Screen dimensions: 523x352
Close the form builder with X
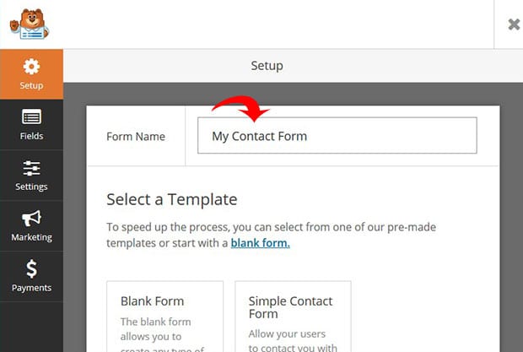coord(514,24)
